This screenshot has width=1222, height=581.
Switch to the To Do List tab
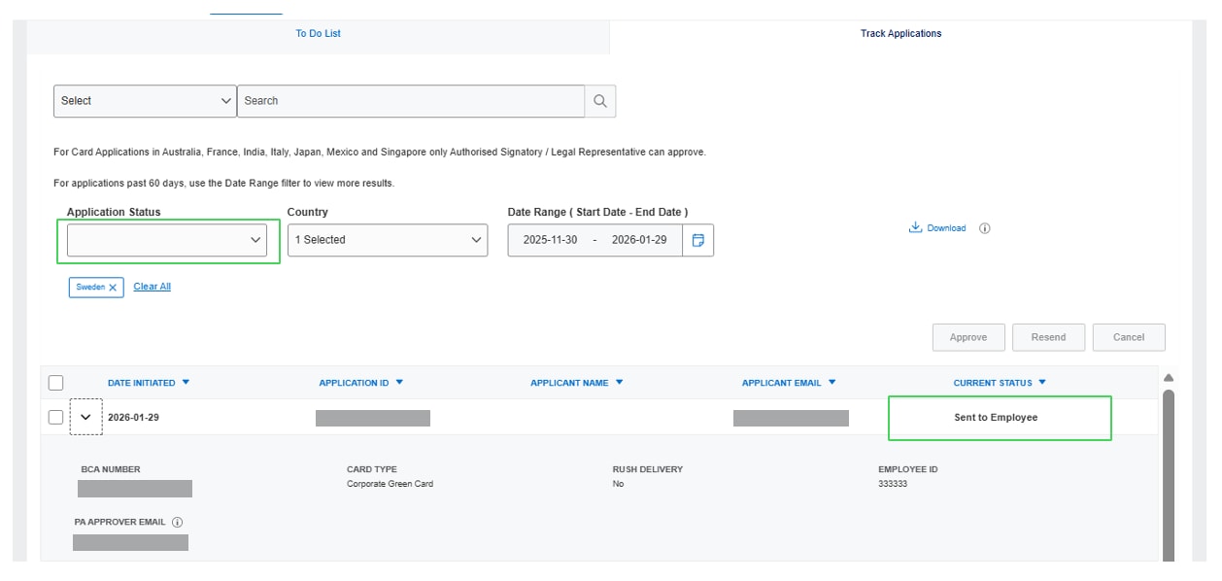[319, 32]
